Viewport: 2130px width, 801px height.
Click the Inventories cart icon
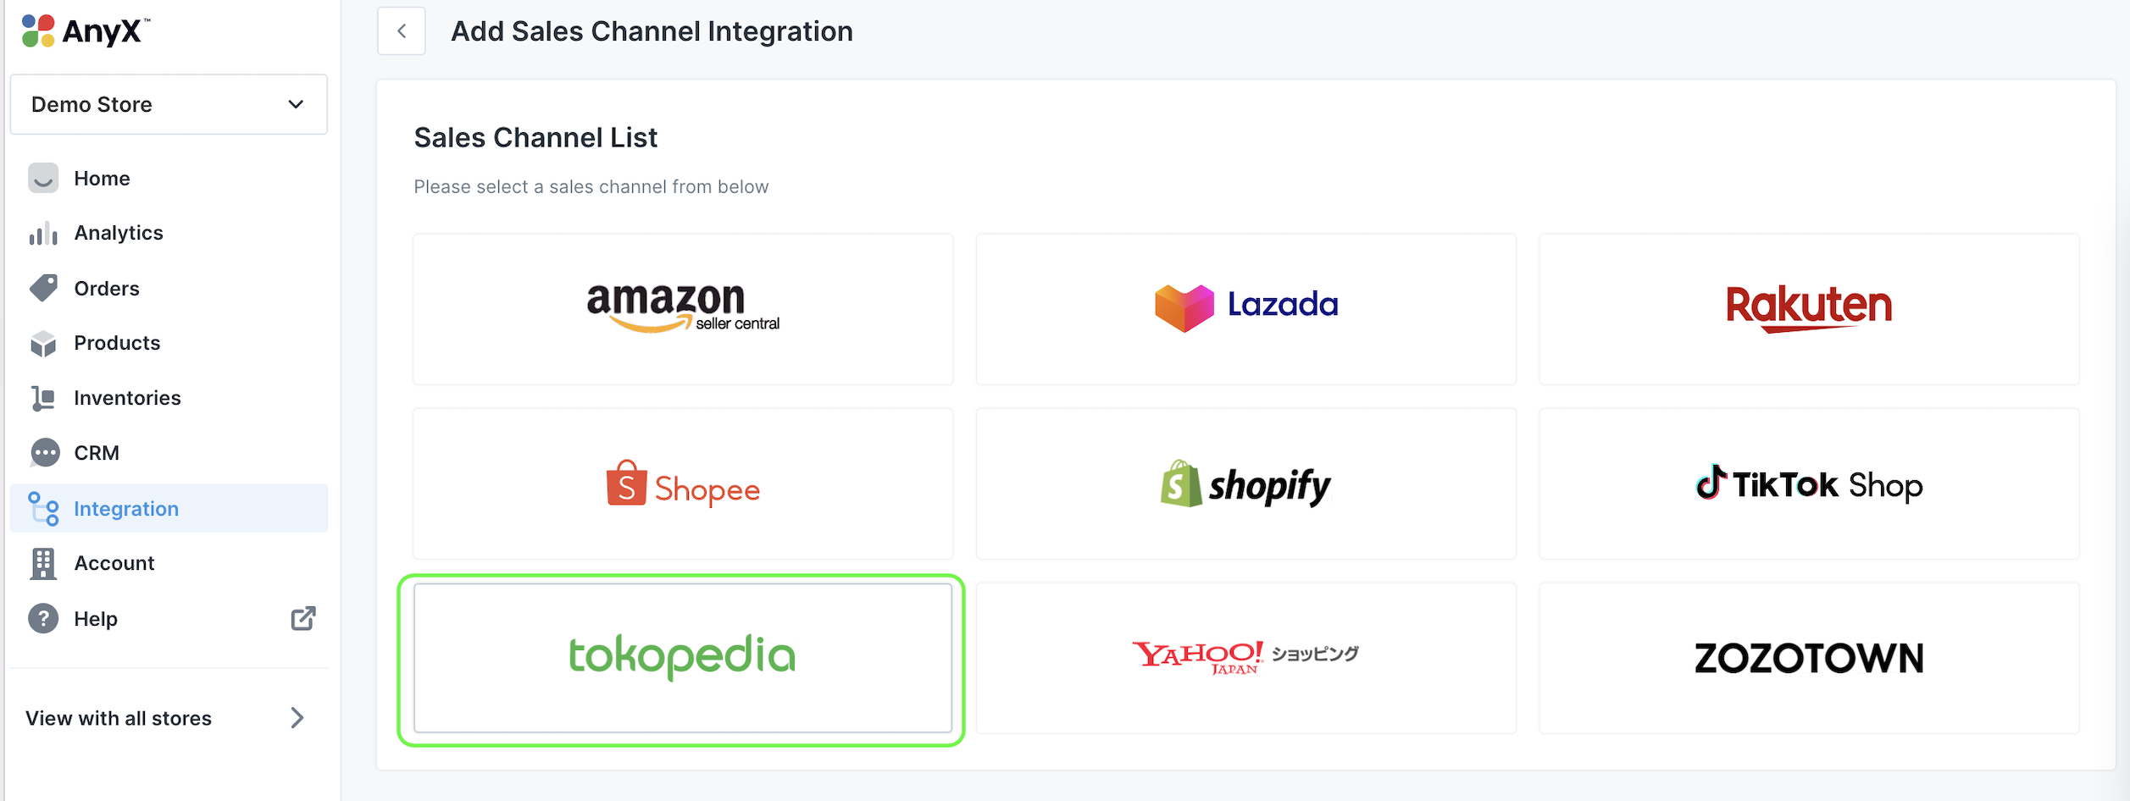[x=43, y=398]
